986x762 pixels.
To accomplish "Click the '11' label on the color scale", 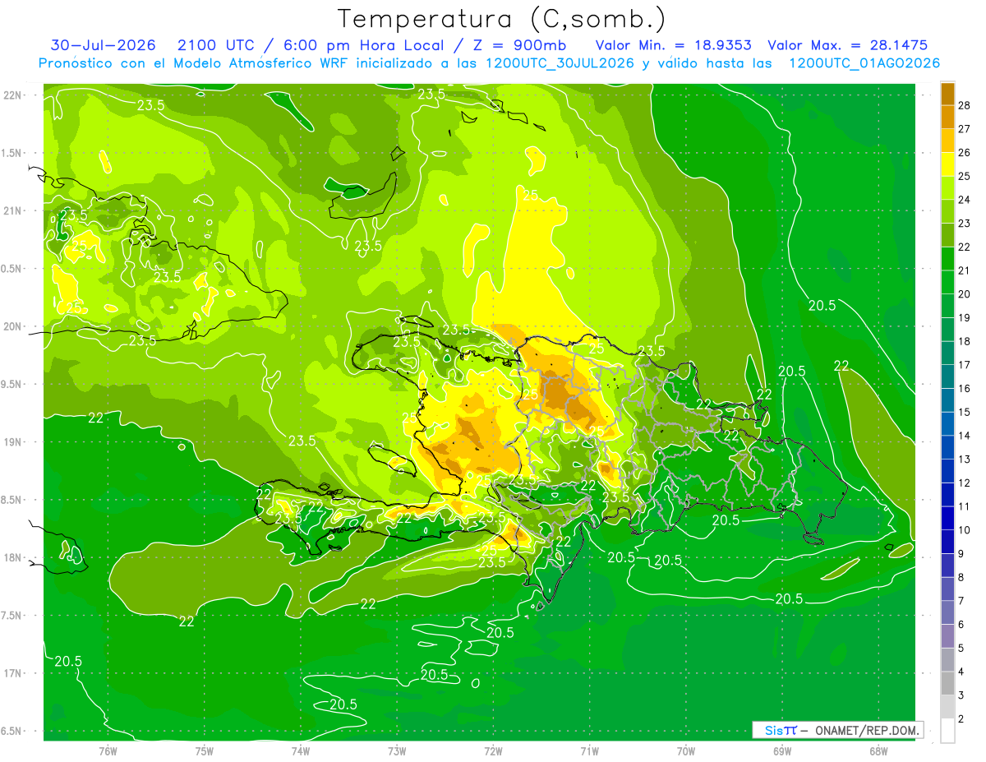I will [965, 506].
